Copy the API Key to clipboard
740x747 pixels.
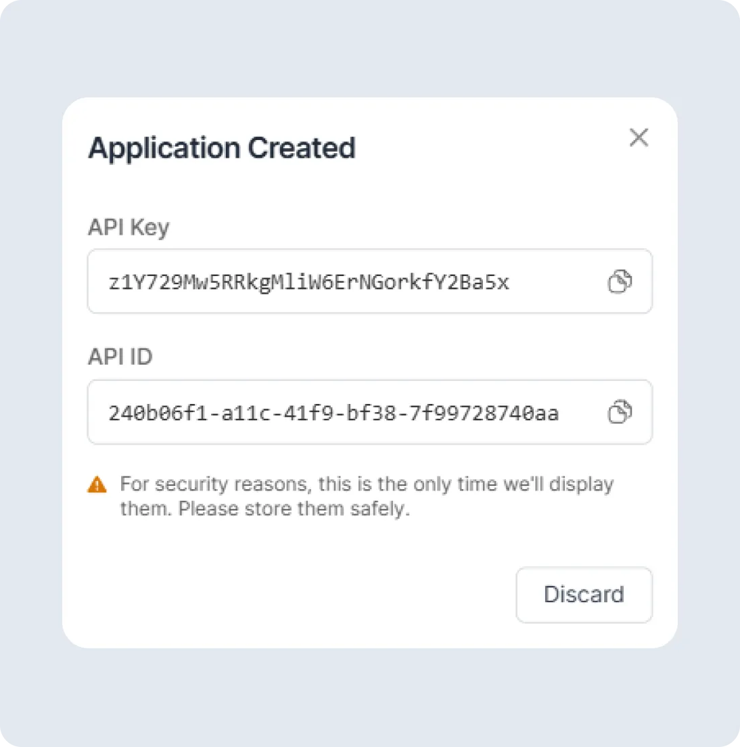[x=620, y=281]
